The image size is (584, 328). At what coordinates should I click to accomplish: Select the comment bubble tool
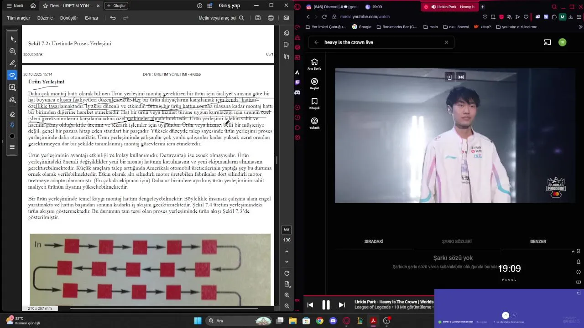(12, 51)
